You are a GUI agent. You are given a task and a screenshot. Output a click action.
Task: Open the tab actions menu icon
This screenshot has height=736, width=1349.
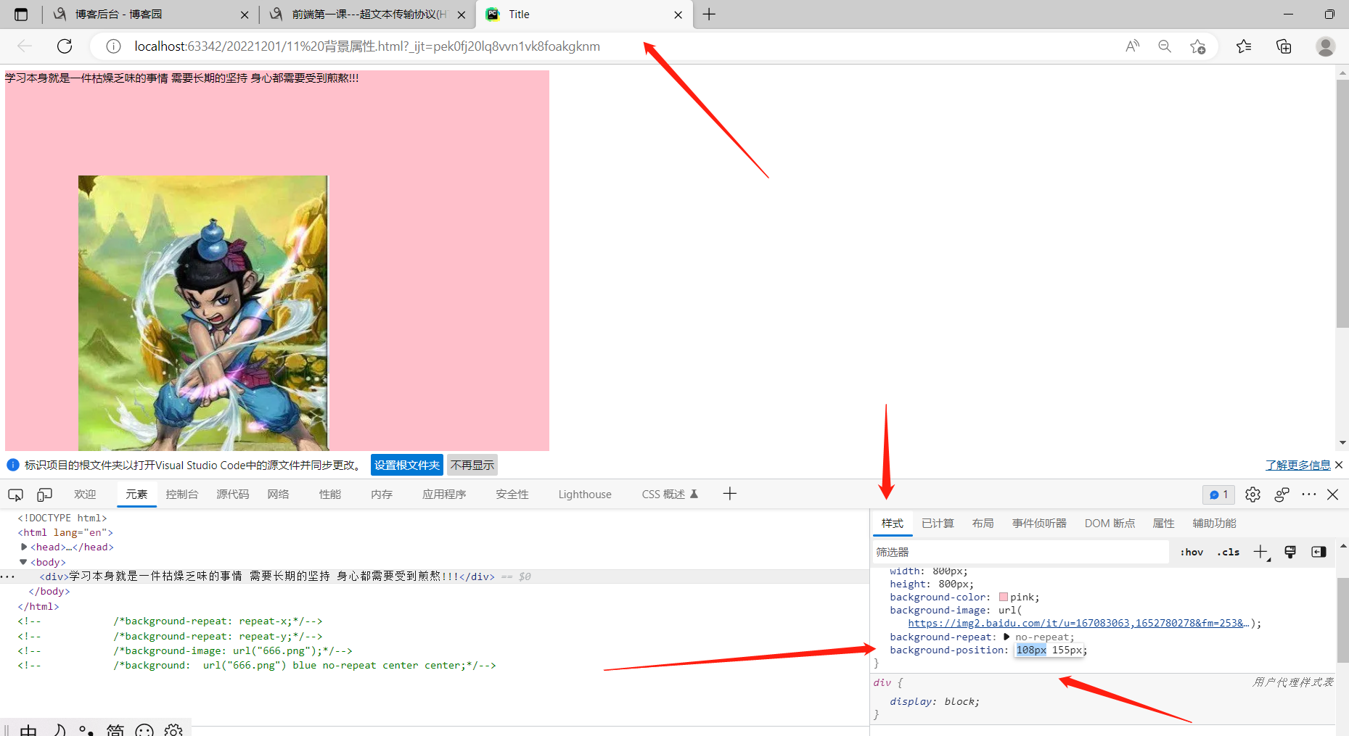(x=21, y=15)
